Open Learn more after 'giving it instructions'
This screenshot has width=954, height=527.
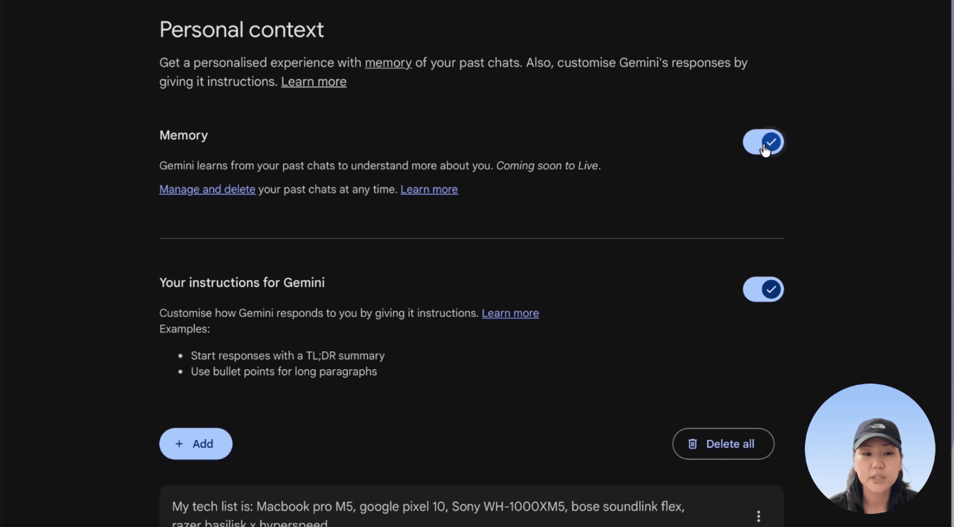pos(313,82)
